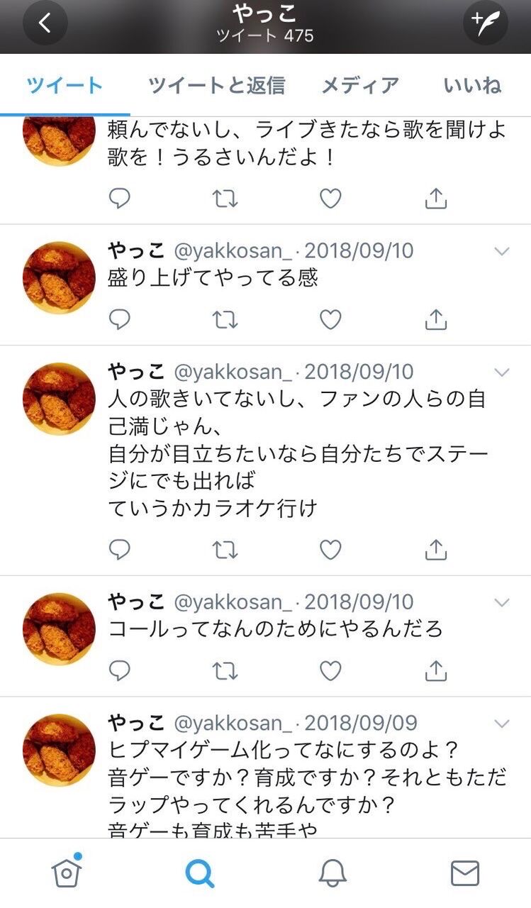Switch to the メディア tab
This screenshot has width=531, height=908.
[360, 86]
